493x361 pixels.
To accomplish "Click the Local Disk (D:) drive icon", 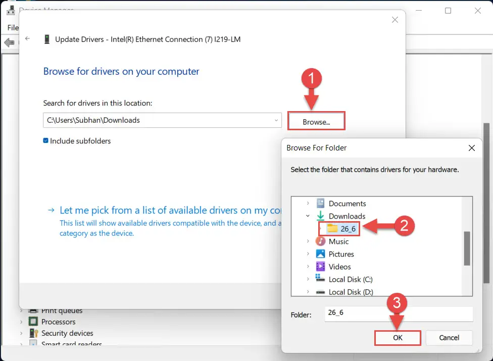I will (320, 292).
